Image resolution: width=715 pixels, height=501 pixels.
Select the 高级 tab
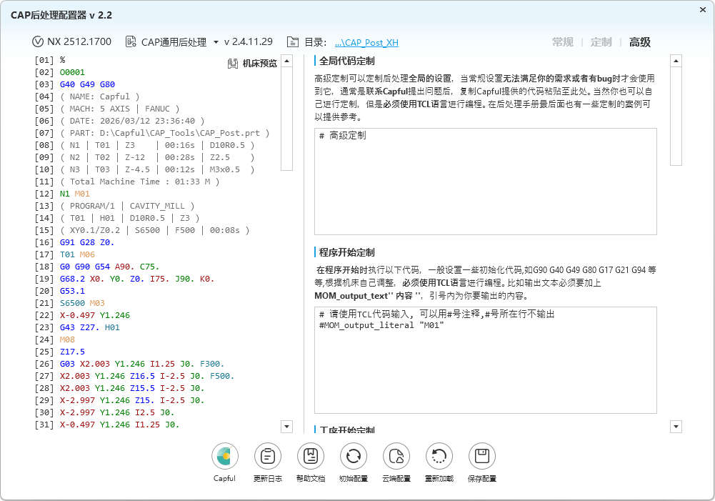click(x=639, y=42)
